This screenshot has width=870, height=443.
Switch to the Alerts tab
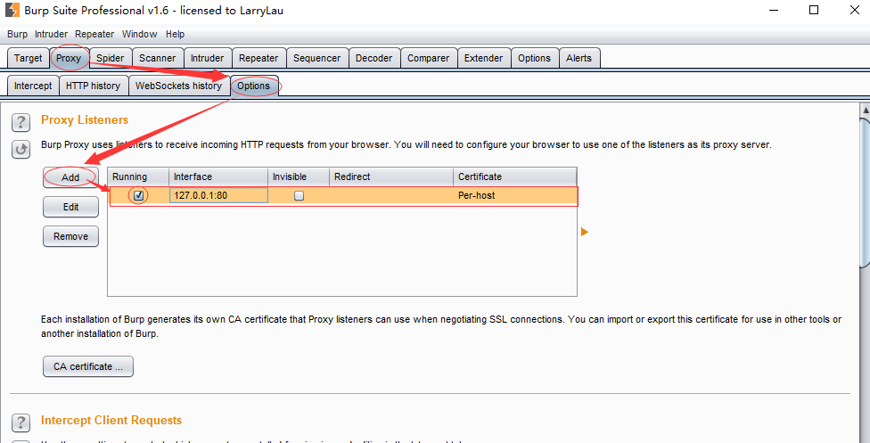coord(579,58)
